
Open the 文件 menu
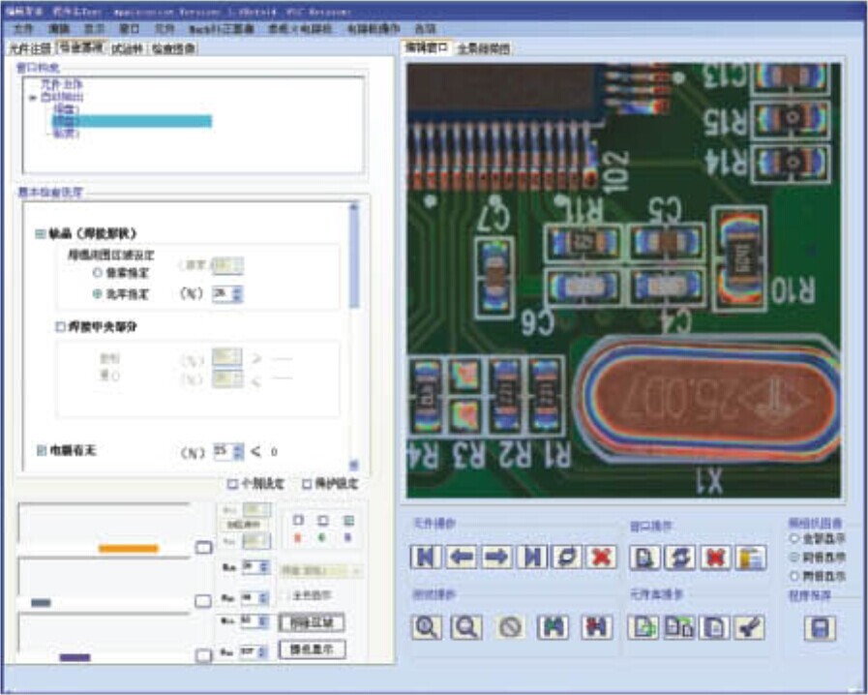click(24, 29)
